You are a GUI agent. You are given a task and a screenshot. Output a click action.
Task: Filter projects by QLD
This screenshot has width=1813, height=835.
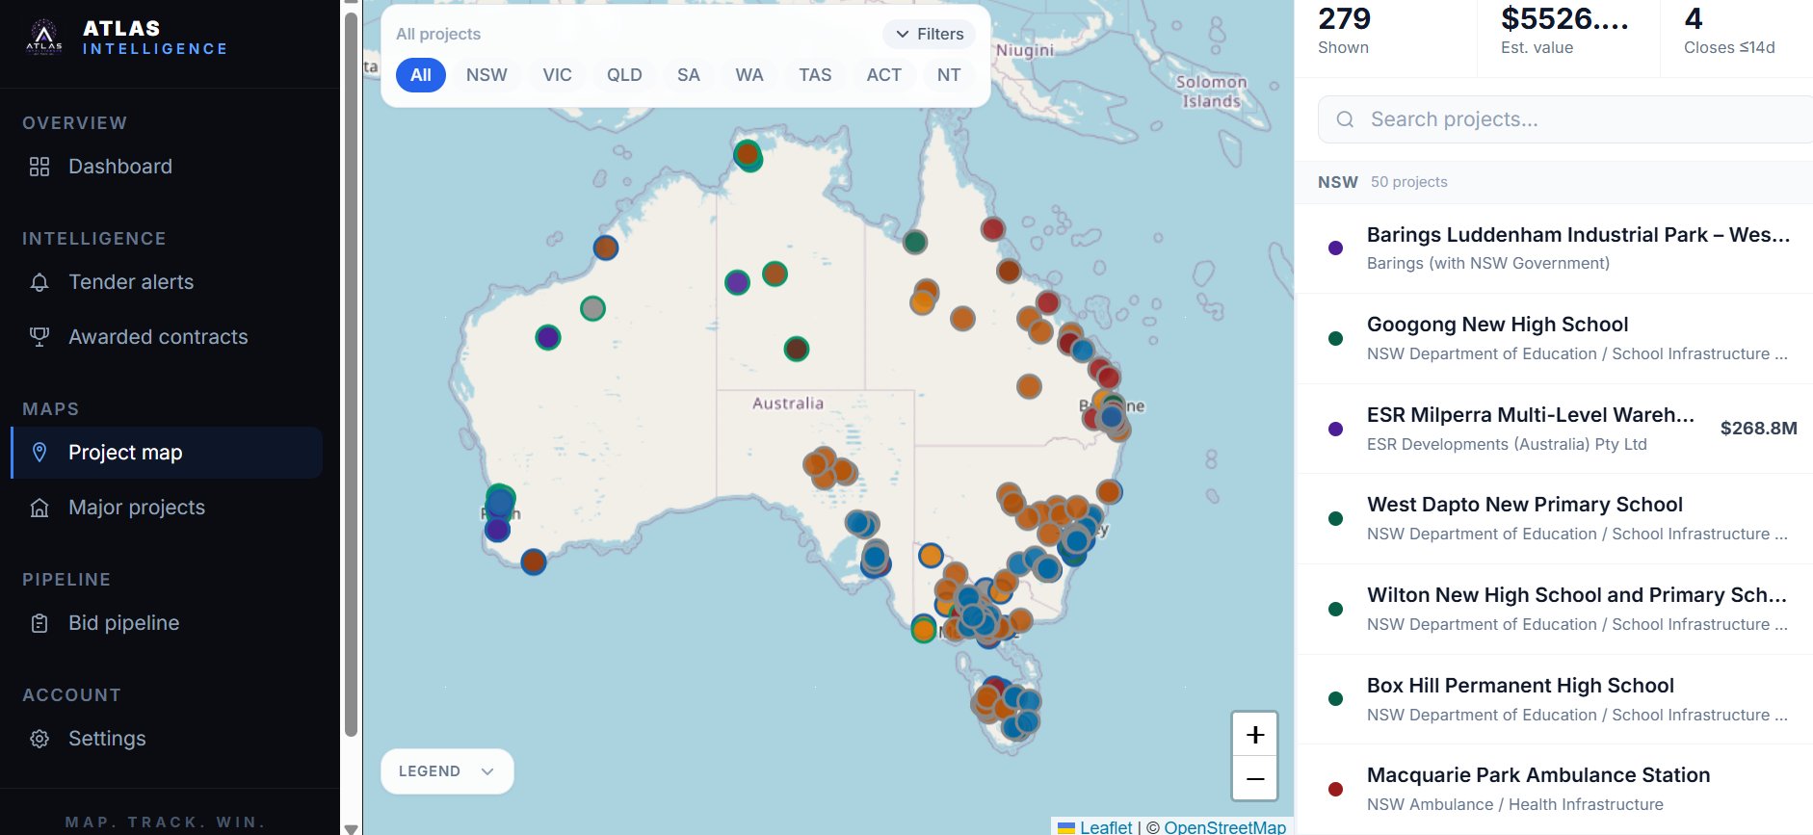(624, 75)
